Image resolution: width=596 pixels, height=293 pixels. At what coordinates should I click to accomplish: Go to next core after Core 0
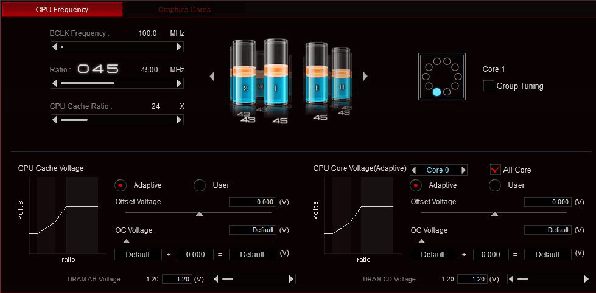pos(463,170)
